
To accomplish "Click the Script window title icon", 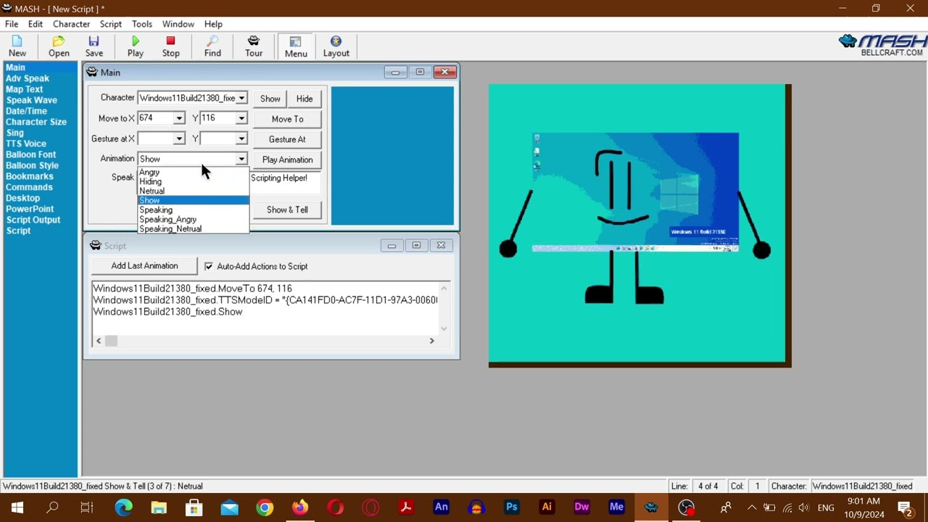I will pos(95,246).
